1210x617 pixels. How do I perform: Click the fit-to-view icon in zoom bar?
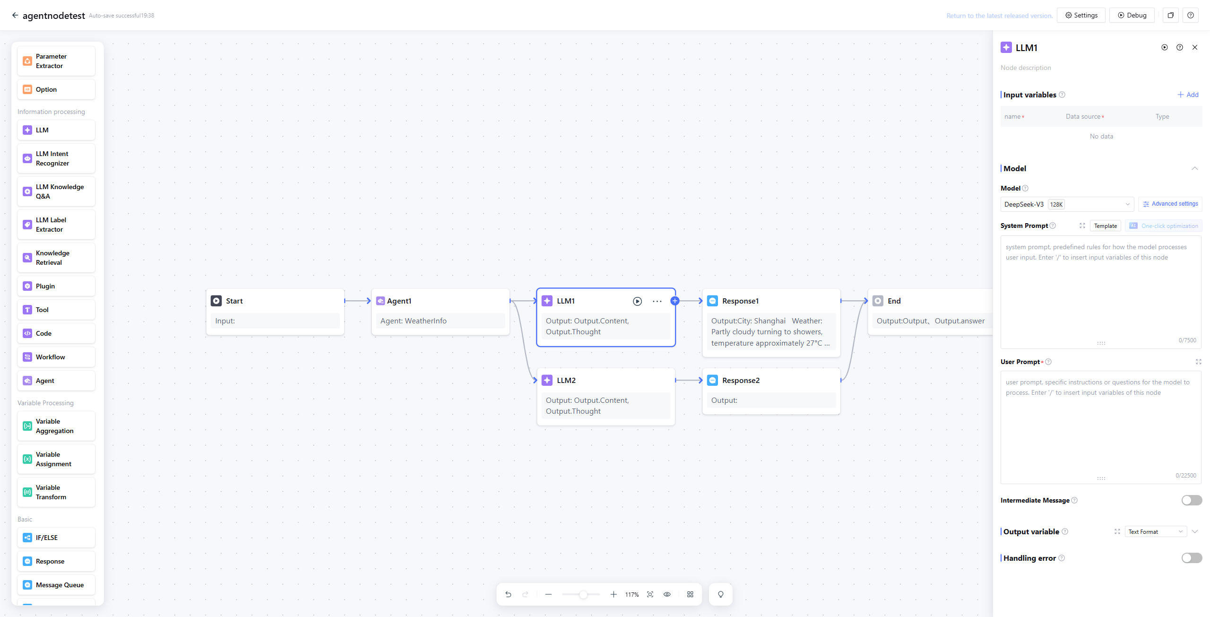click(650, 594)
